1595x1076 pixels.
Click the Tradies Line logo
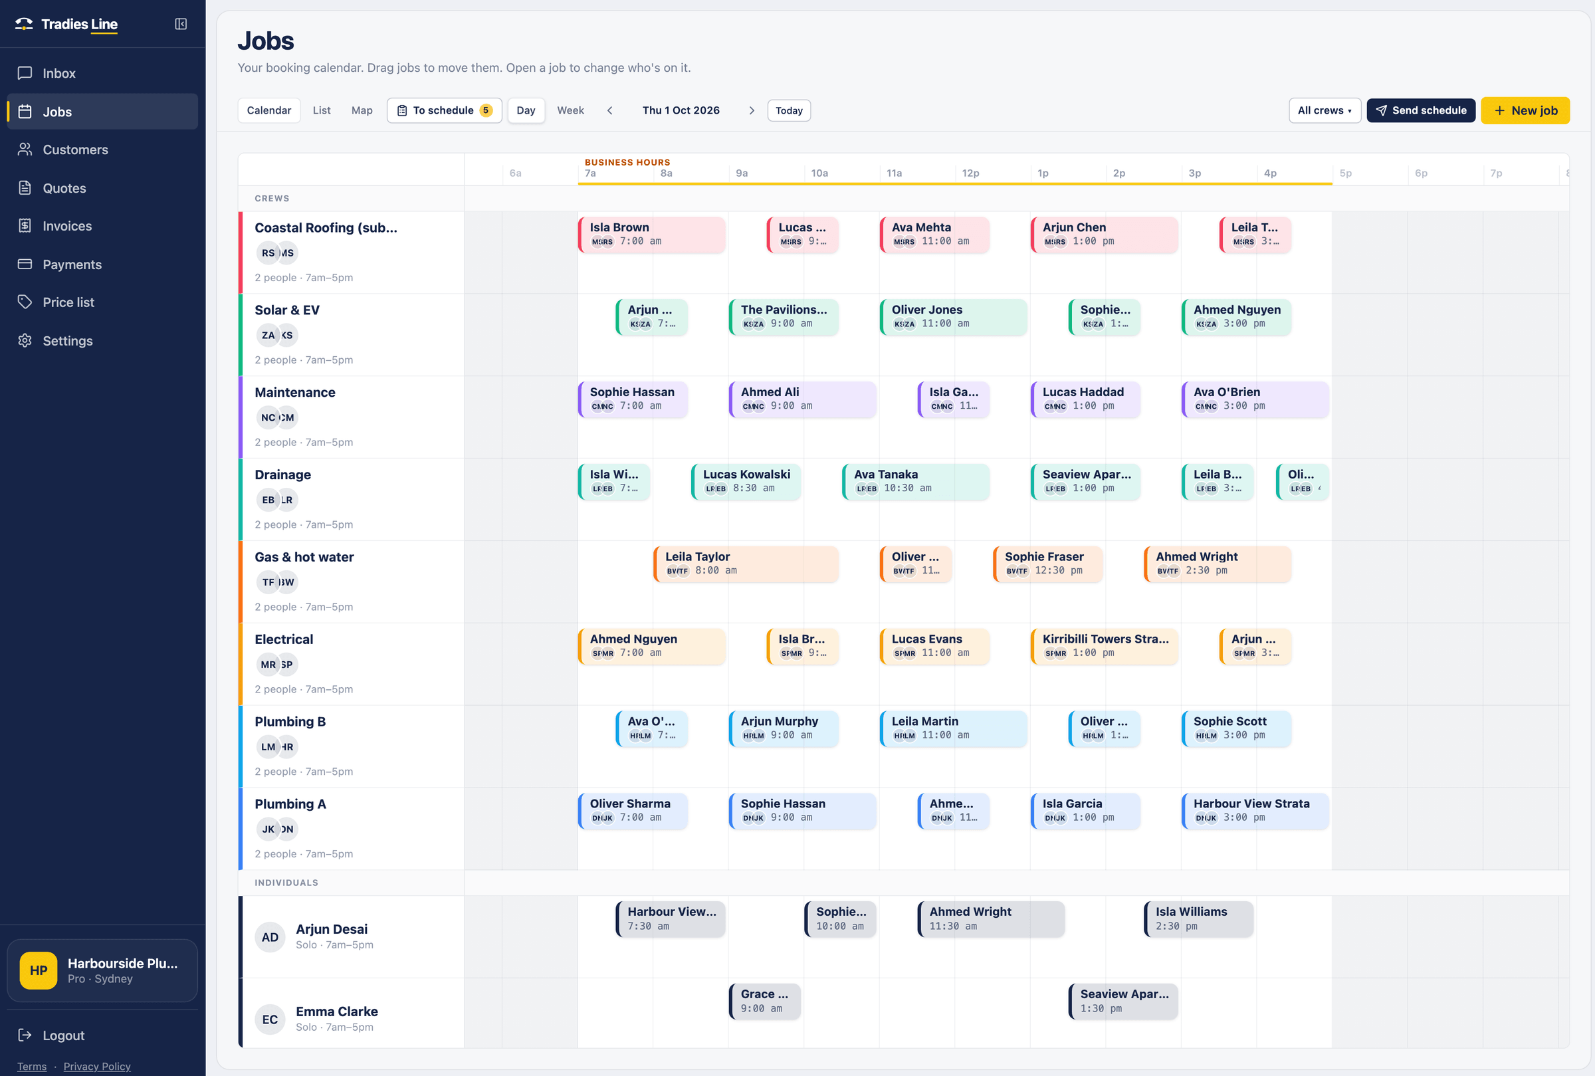(x=66, y=24)
